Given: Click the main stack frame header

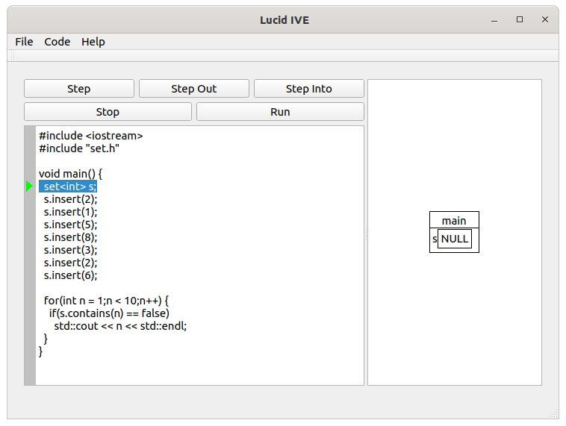Looking at the screenshot, I should click(x=454, y=220).
